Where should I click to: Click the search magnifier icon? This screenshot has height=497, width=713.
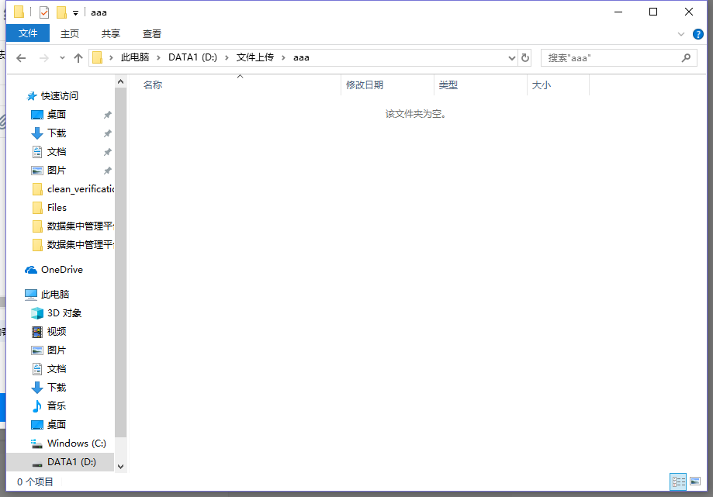pyautogui.click(x=686, y=58)
